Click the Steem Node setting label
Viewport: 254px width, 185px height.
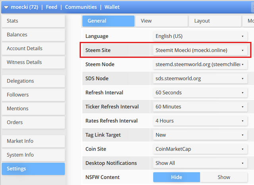(100, 64)
